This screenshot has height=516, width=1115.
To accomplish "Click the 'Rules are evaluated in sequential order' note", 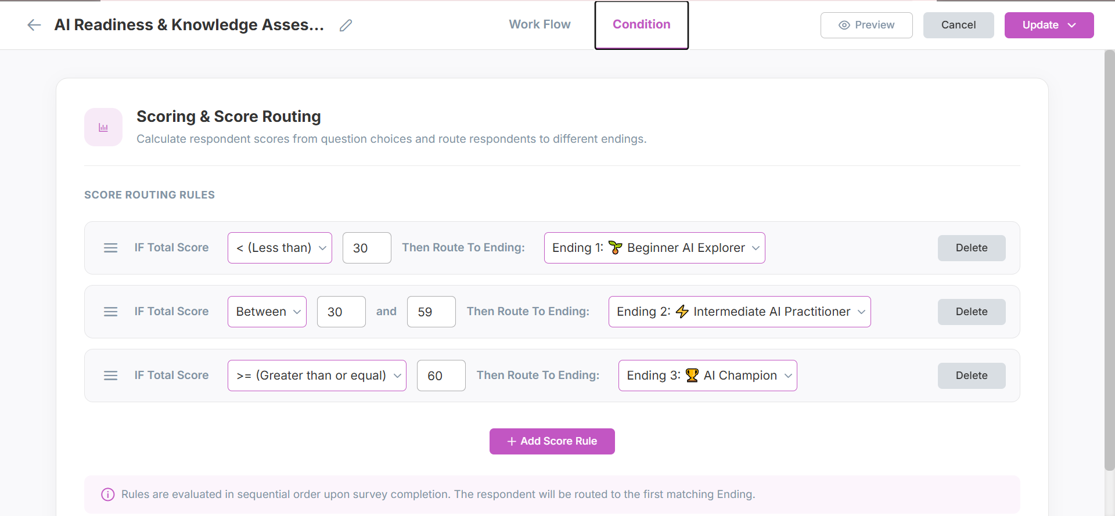I will 438,495.
